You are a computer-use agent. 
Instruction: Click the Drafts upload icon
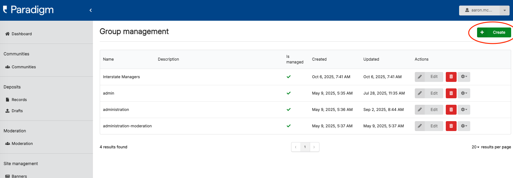(7, 111)
